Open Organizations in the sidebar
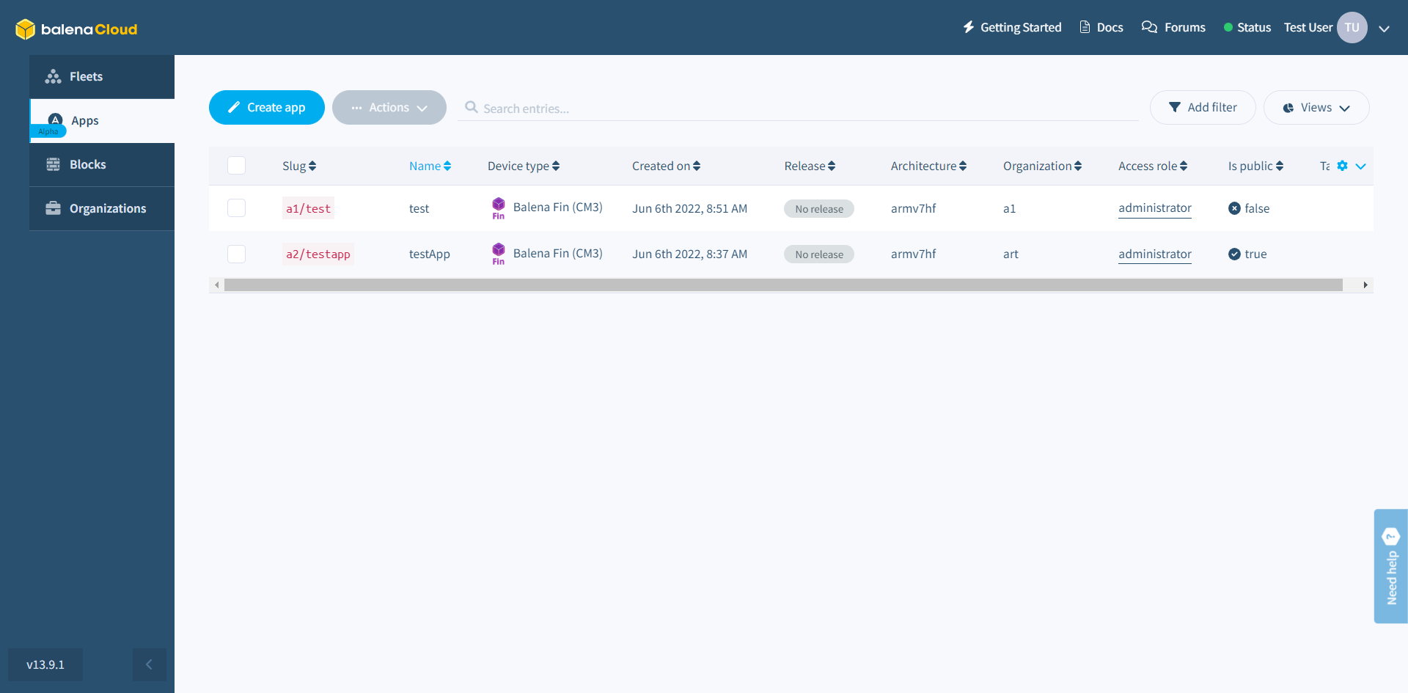The height and width of the screenshot is (693, 1408). pos(107,209)
